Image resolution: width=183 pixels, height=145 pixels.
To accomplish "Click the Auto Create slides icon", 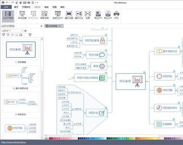I will [x=22, y=15].
